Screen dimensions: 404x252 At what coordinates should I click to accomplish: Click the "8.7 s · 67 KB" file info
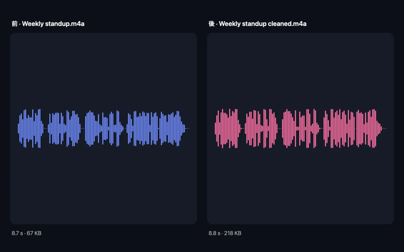(x=27, y=233)
